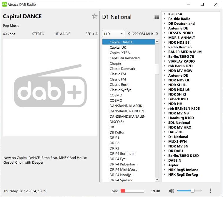Screen dimensions: 223x197
Task: Adjust the volume slider
Action: click(x=192, y=191)
